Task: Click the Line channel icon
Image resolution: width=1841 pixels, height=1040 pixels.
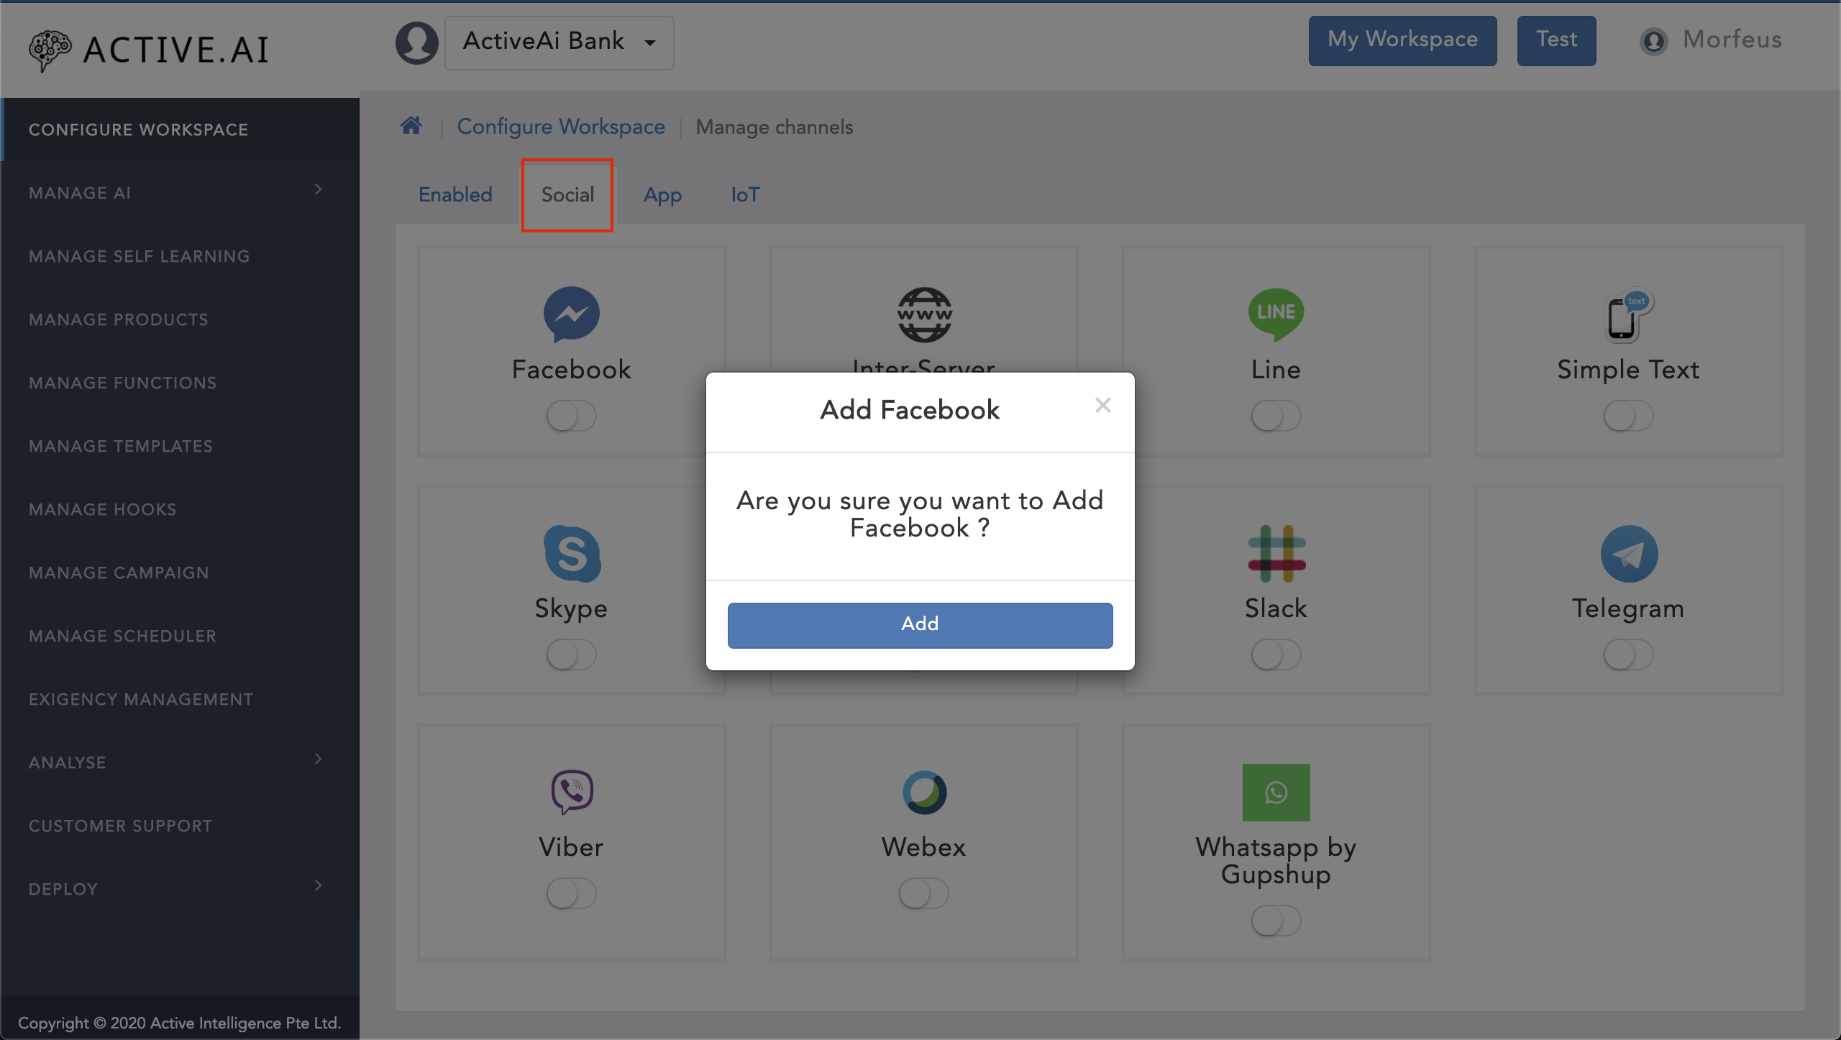Action: click(x=1276, y=315)
